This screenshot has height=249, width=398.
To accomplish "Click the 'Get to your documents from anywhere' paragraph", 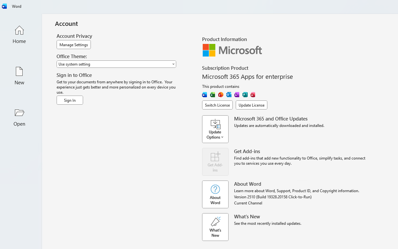I will [116, 87].
